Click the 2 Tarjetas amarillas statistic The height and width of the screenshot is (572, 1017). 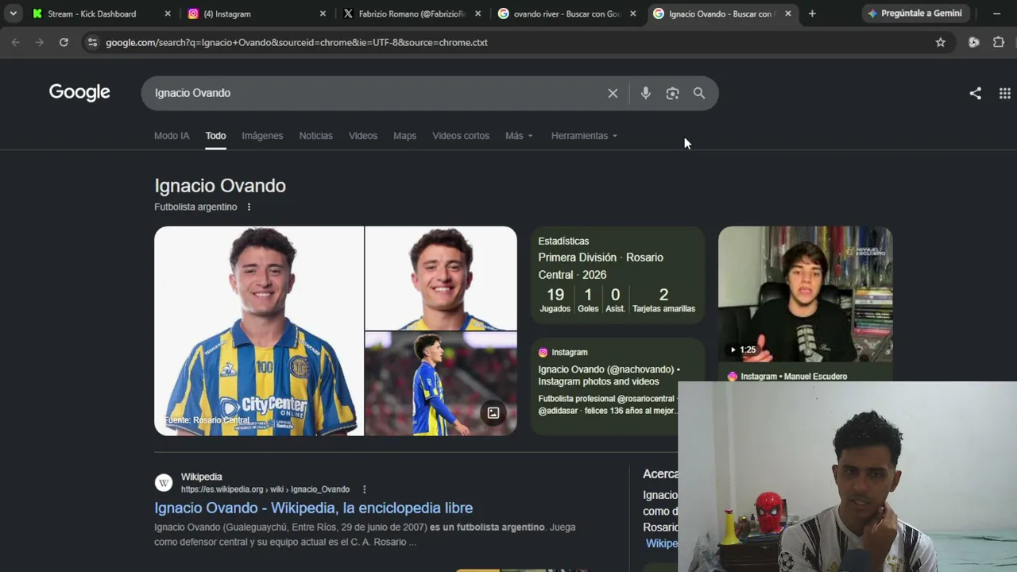[x=663, y=300]
